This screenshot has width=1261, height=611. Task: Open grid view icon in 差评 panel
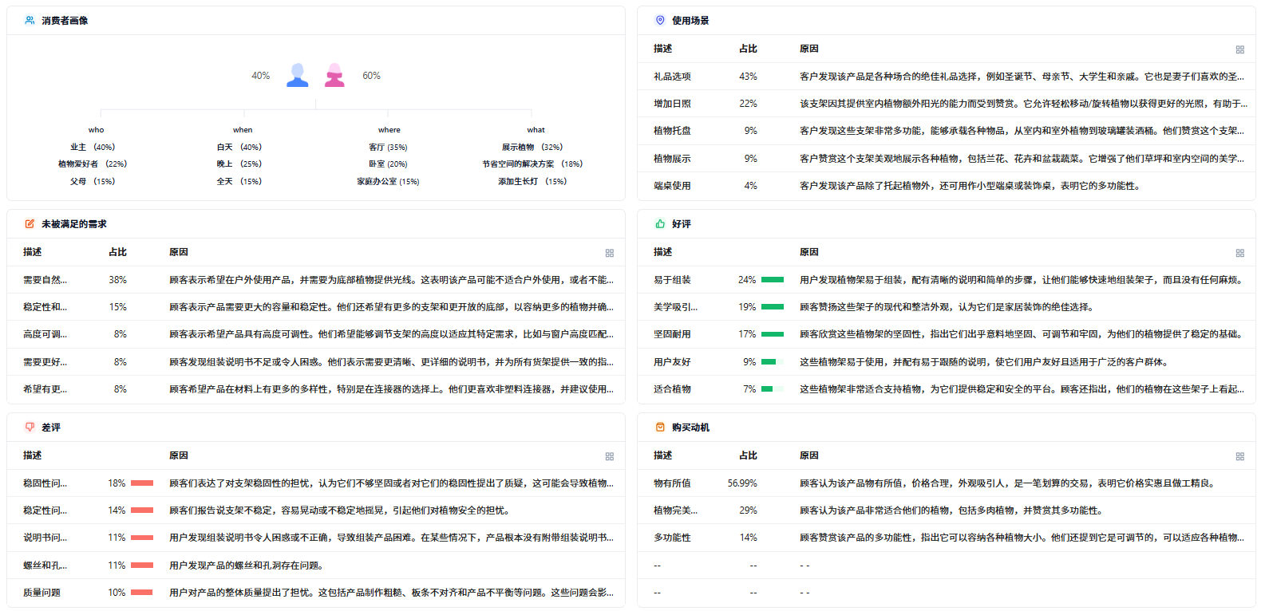tap(610, 456)
